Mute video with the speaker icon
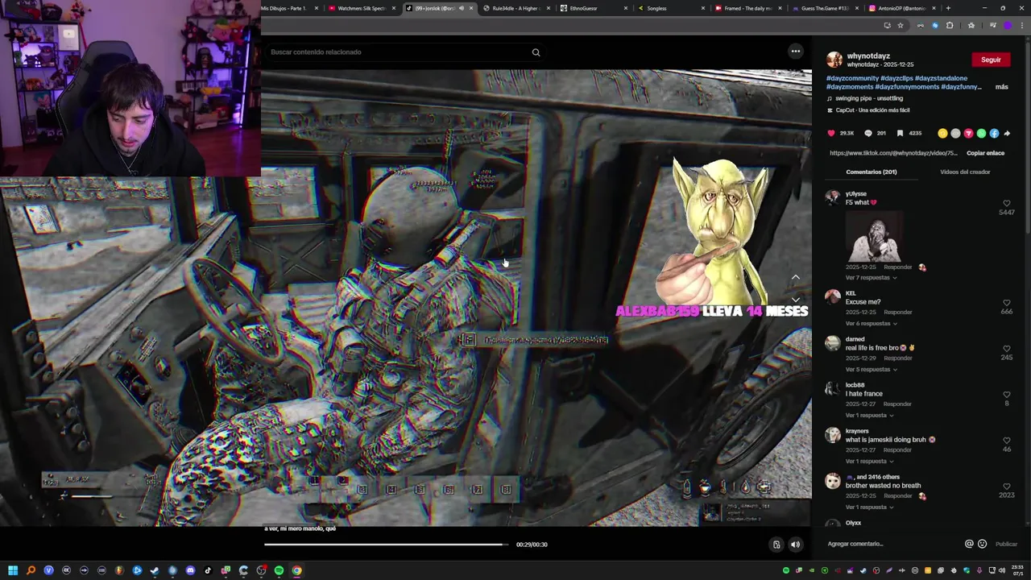 tap(795, 545)
